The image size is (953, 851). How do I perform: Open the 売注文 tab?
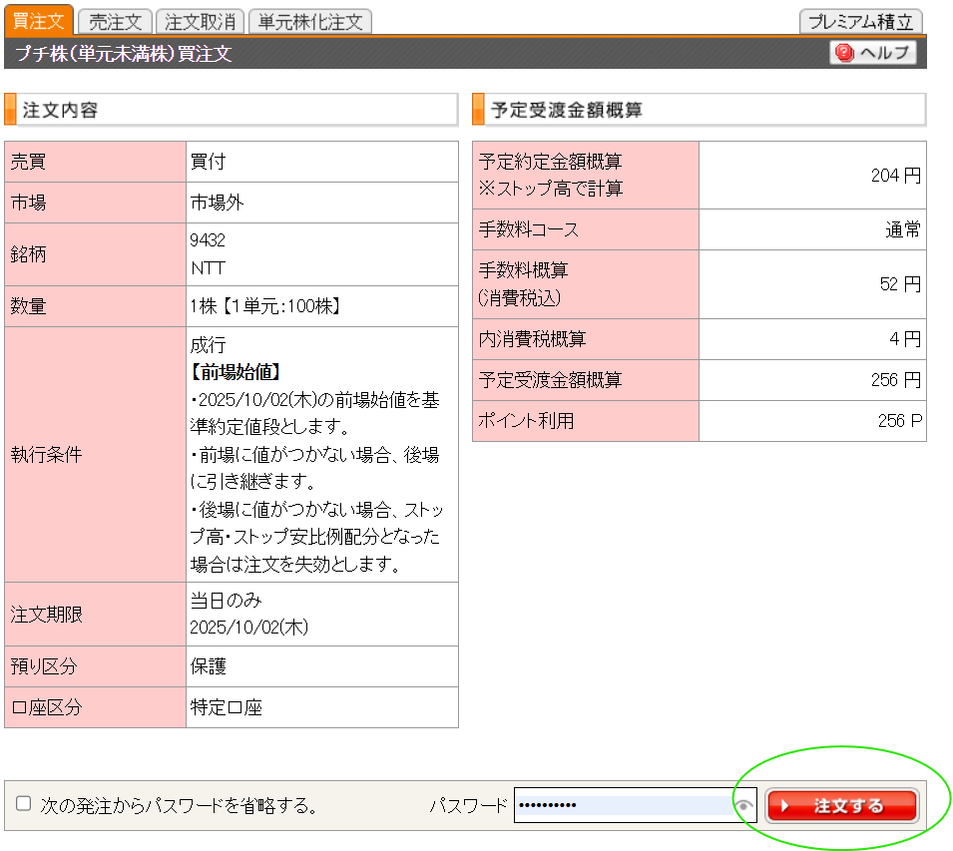[x=115, y=21]
